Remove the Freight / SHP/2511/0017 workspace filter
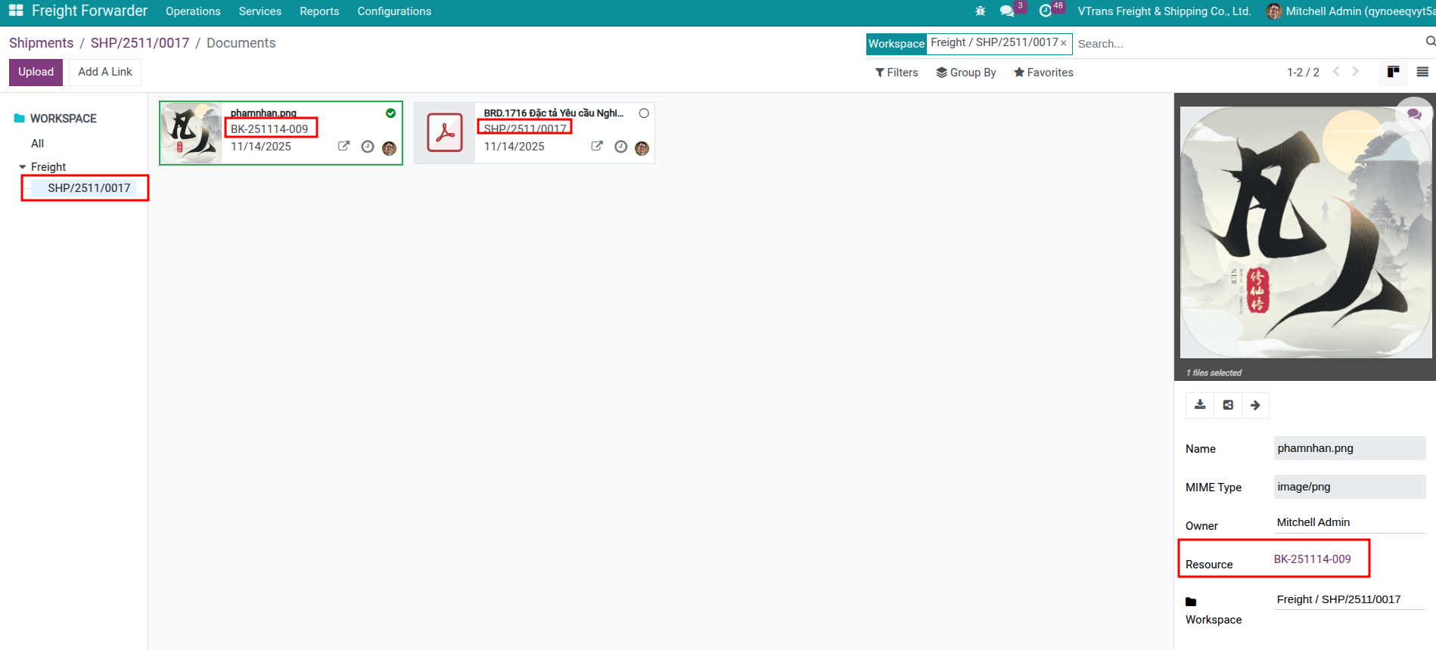 [1063, 43]
